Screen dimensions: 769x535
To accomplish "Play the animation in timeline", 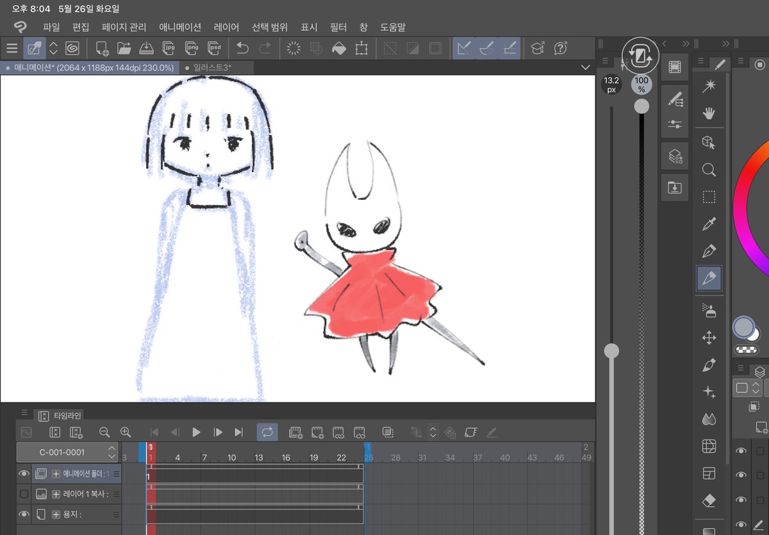I will pyautogui.click(x=197, y=432).
